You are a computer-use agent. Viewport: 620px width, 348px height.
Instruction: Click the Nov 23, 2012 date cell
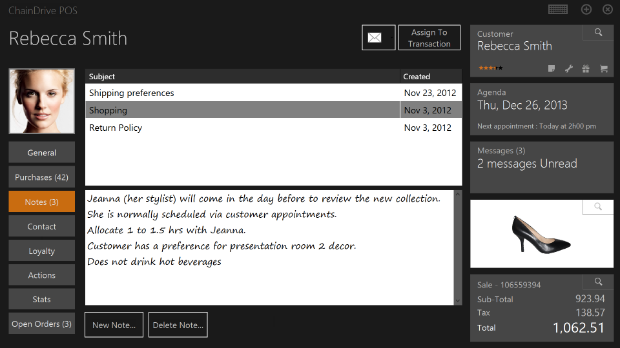coord(430,93)
